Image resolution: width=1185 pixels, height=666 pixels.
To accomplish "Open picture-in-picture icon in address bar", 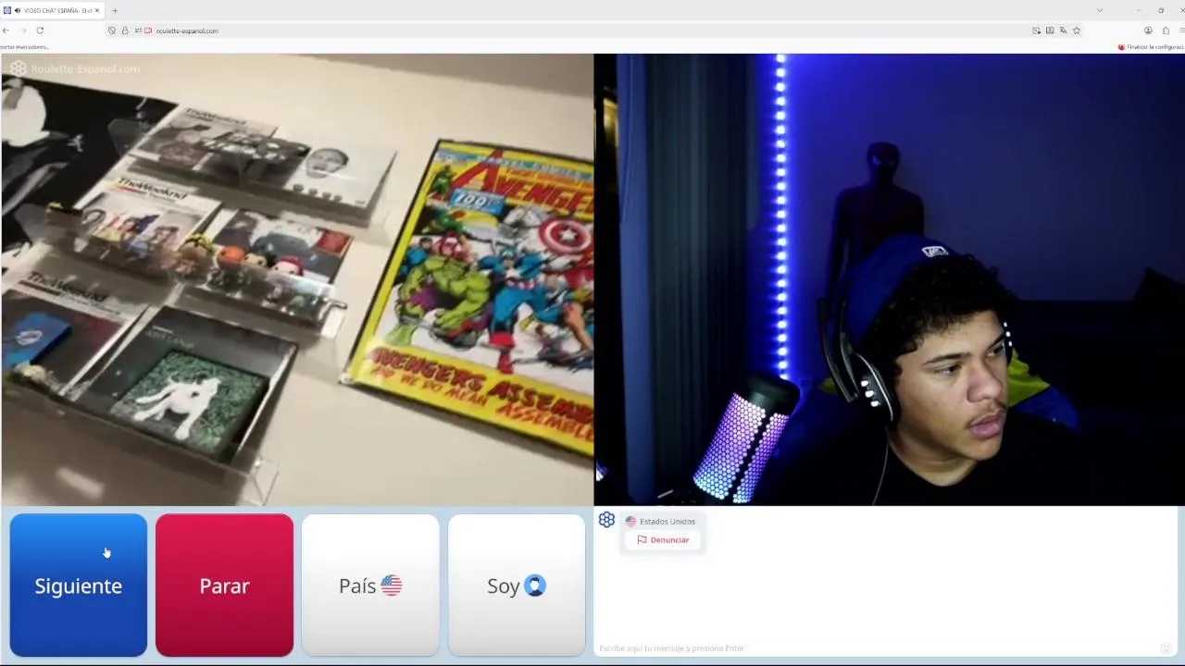I will 1036,31.
